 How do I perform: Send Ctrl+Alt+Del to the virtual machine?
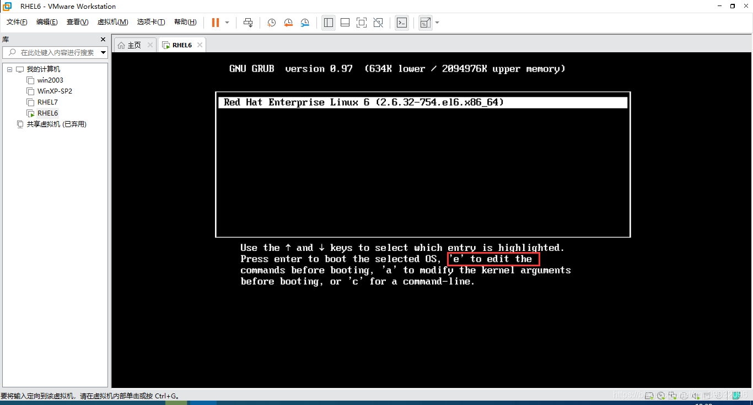click(248, 23)
